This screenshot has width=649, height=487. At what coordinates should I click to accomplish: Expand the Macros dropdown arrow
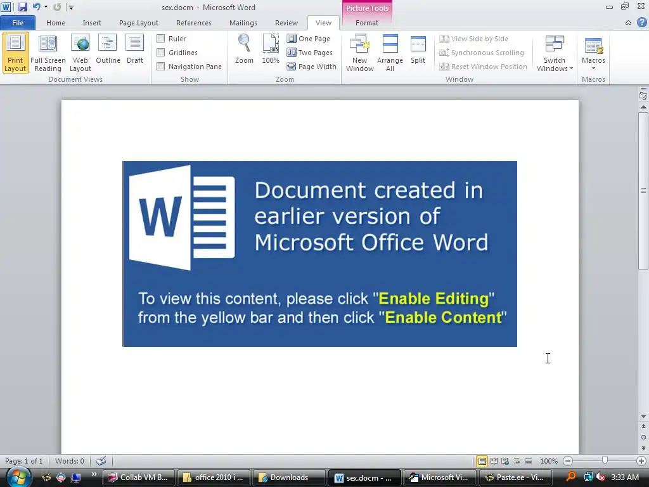click(593, 68)
